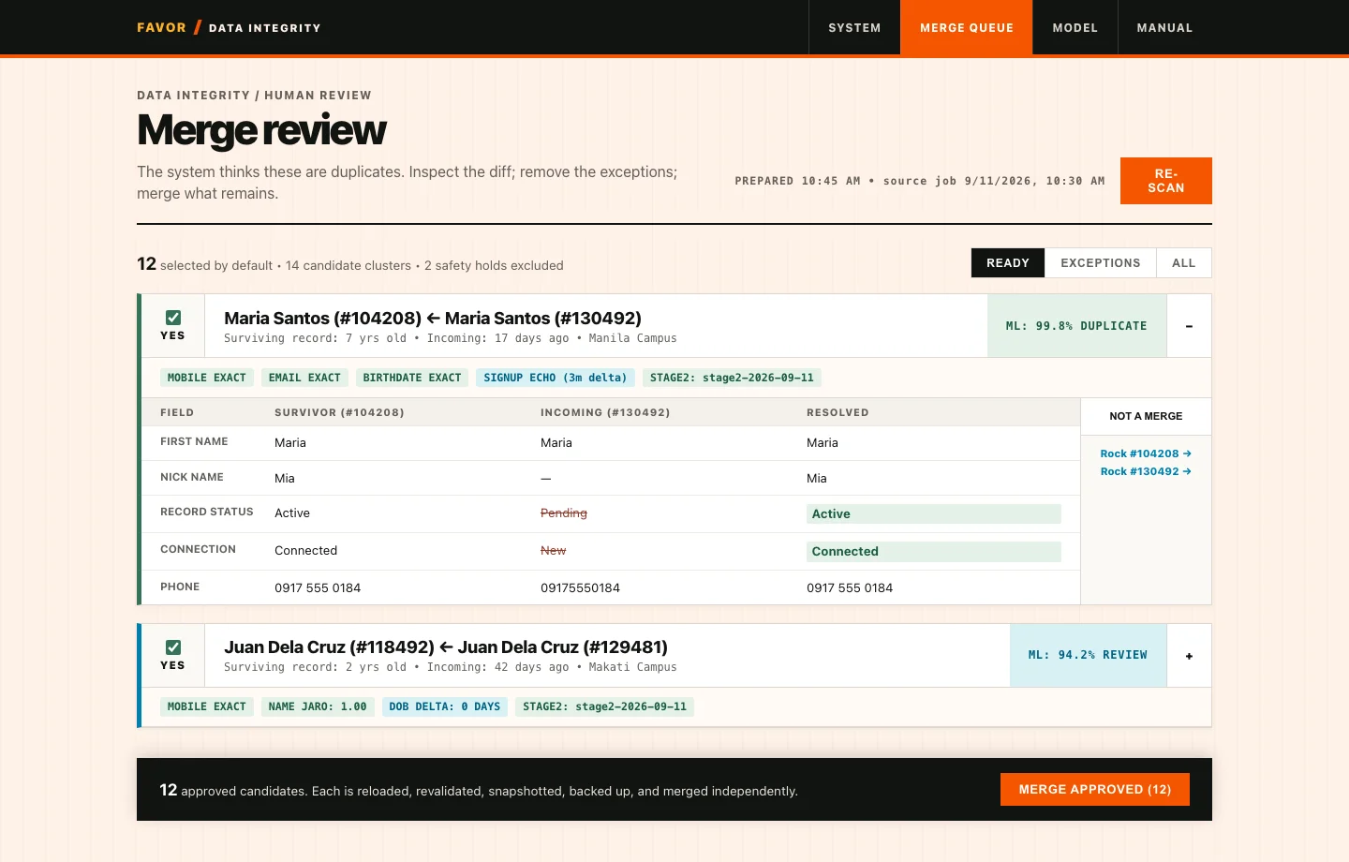The image size is (1349, 862).
Task: Click the Juan Dela Cruz (#118492) merge title
Action: [446, 647]
